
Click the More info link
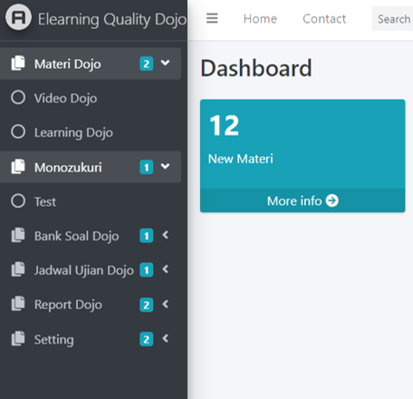(x=303, y=200)
